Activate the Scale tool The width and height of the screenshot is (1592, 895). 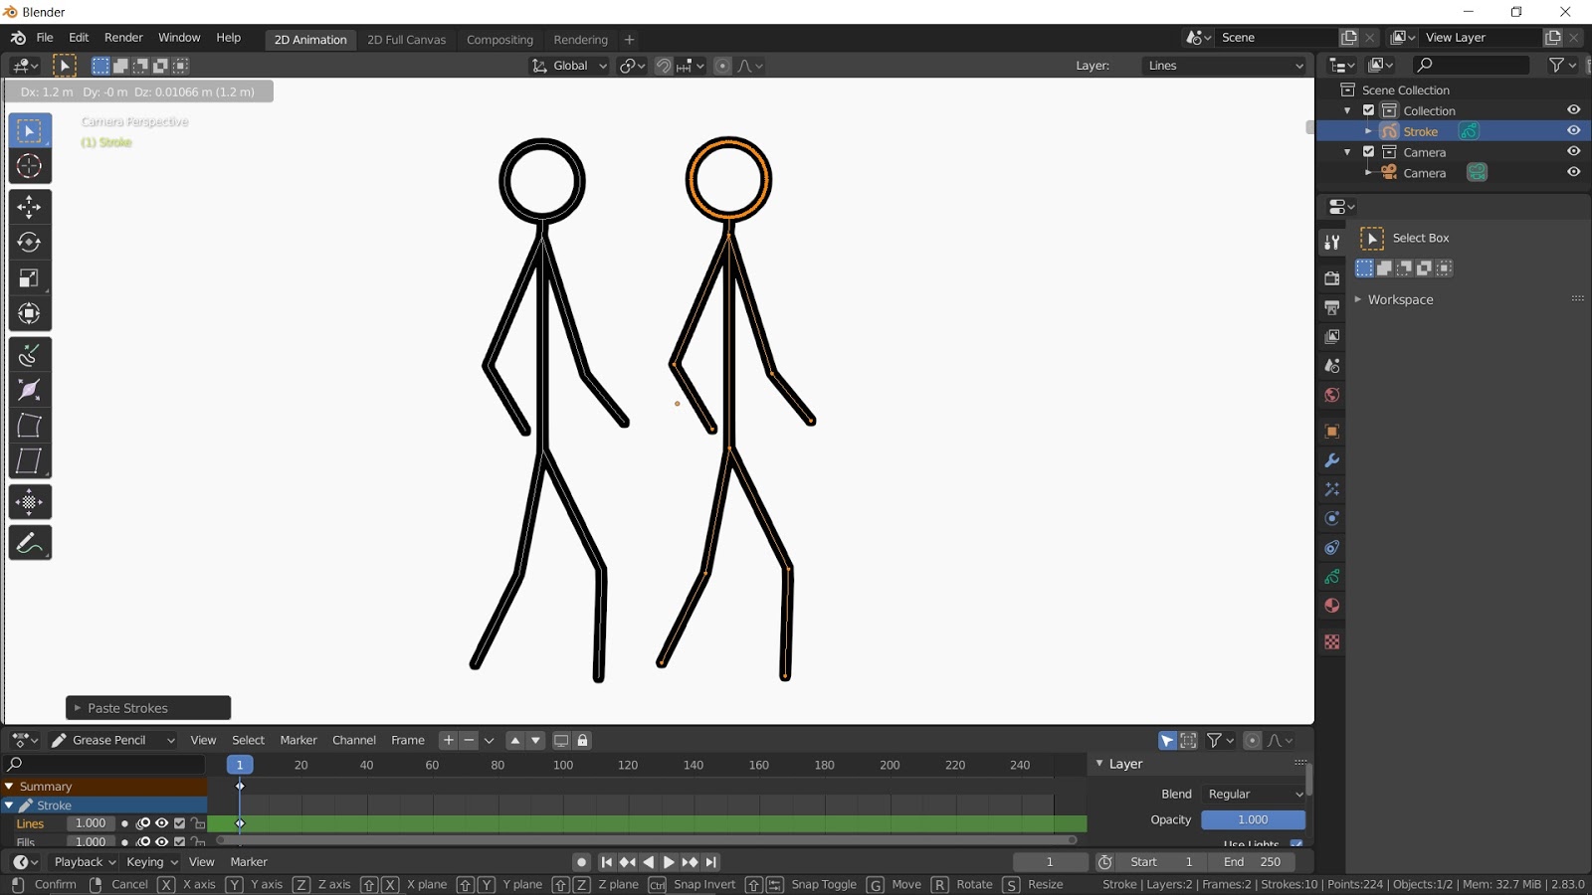coord(29,277)
